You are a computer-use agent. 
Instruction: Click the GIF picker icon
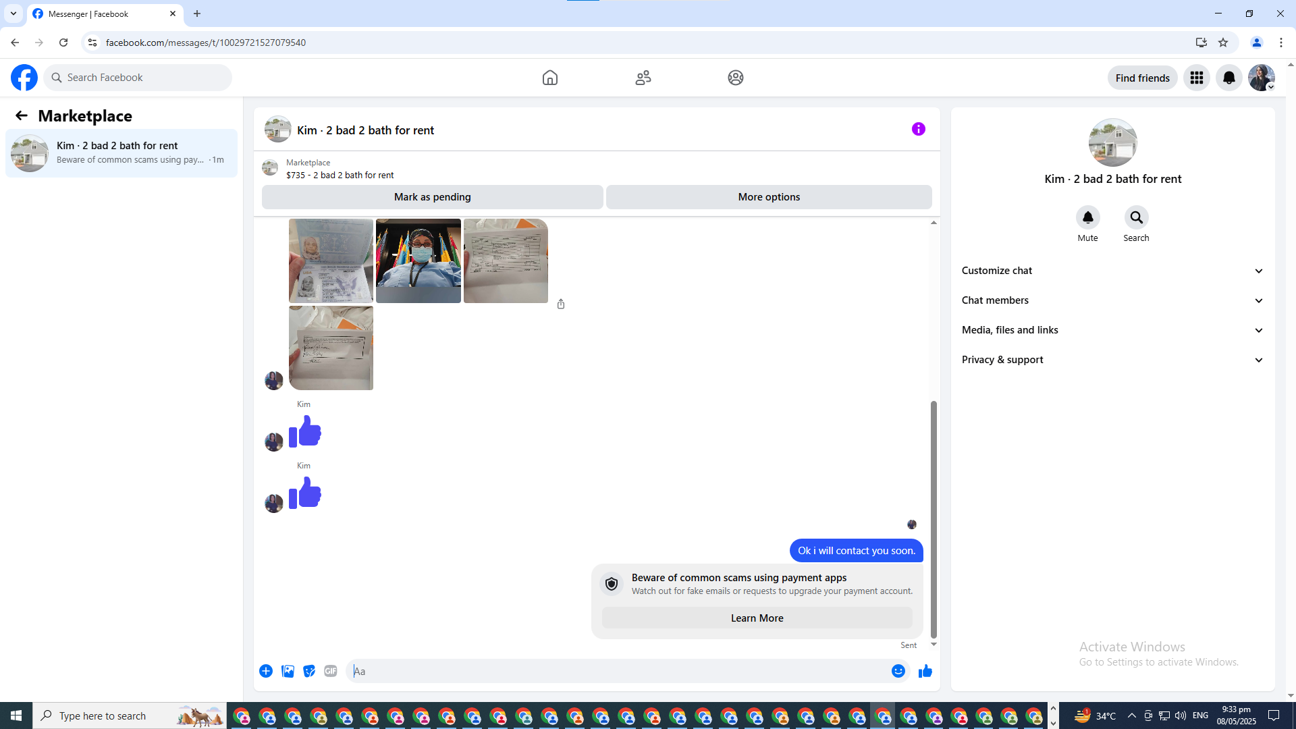pyautogui.click(x=330, y=671)
